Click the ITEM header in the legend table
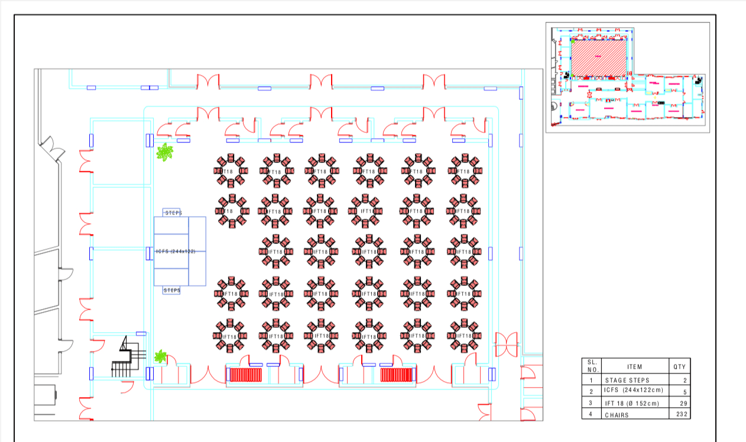The height and width of the screenshot is (442, 746). tap(635, 366)
